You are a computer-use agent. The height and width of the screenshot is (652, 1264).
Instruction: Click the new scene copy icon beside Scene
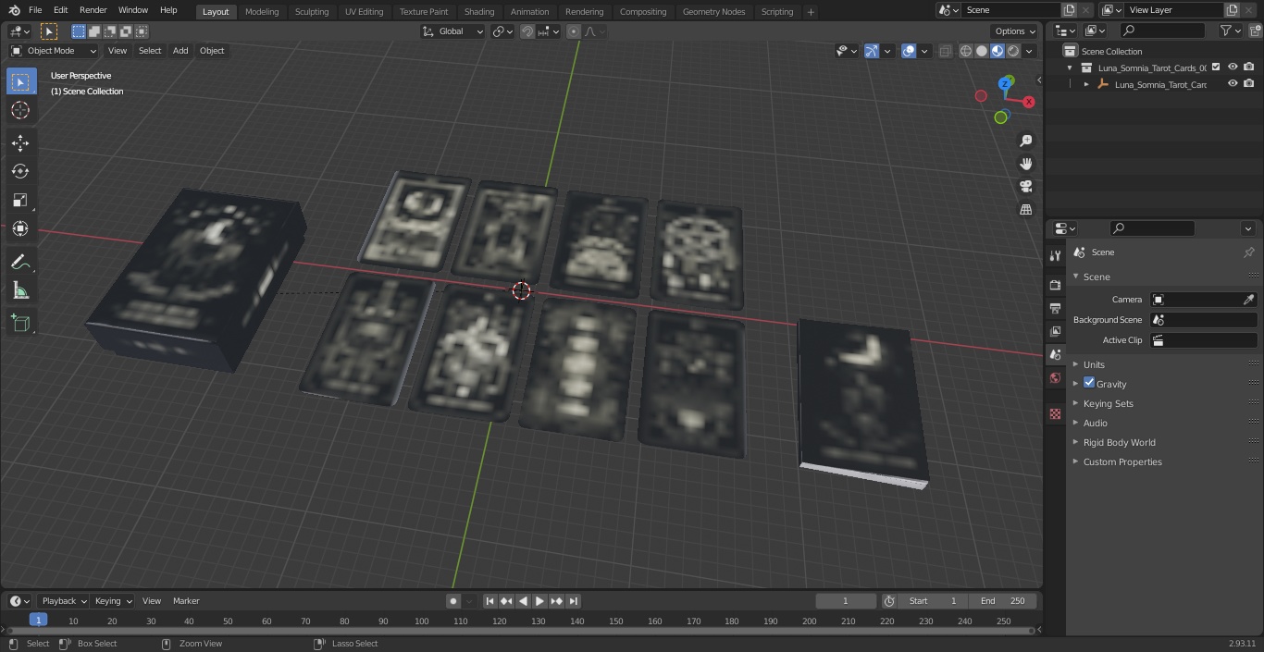click(x=1069, y=10)
